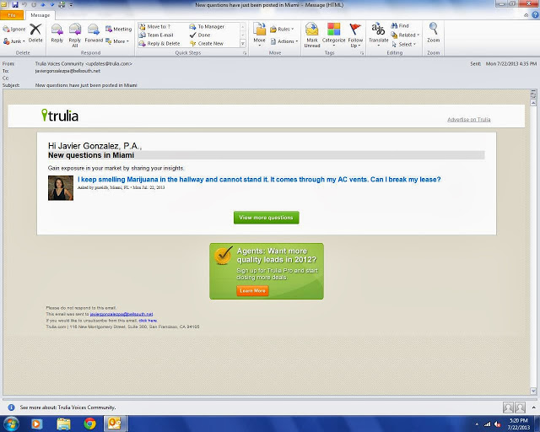Click the Windows Start orb
540x432 pixels.
tap(11, 424)
